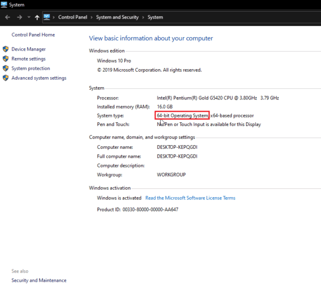
Task: Open System and Security breadcrumb
Action: pyautogui.click(x=117, y=17)
